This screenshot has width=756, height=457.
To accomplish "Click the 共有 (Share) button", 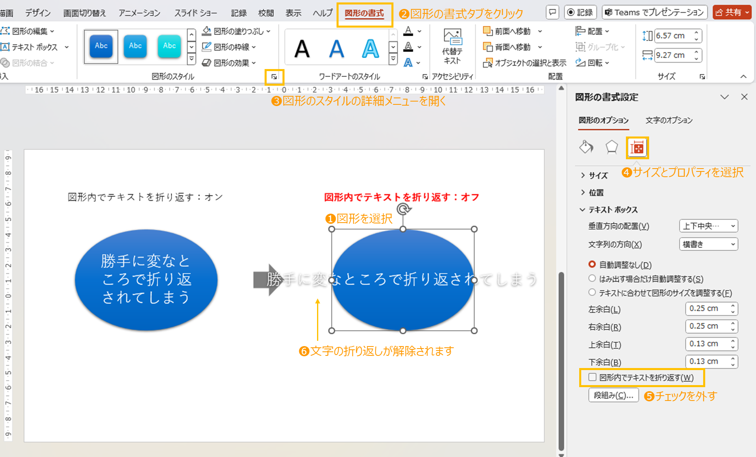I will click(732, 12).
